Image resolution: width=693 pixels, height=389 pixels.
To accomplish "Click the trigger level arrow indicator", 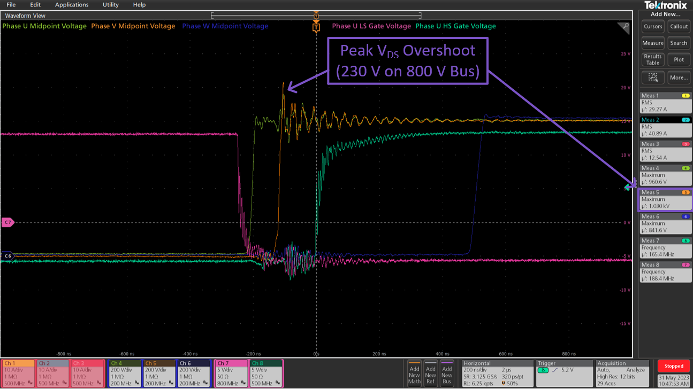I will click(628, 188).
